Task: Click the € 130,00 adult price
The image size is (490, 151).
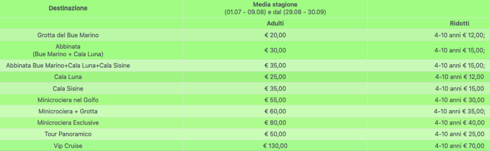Action: (275, 146)
